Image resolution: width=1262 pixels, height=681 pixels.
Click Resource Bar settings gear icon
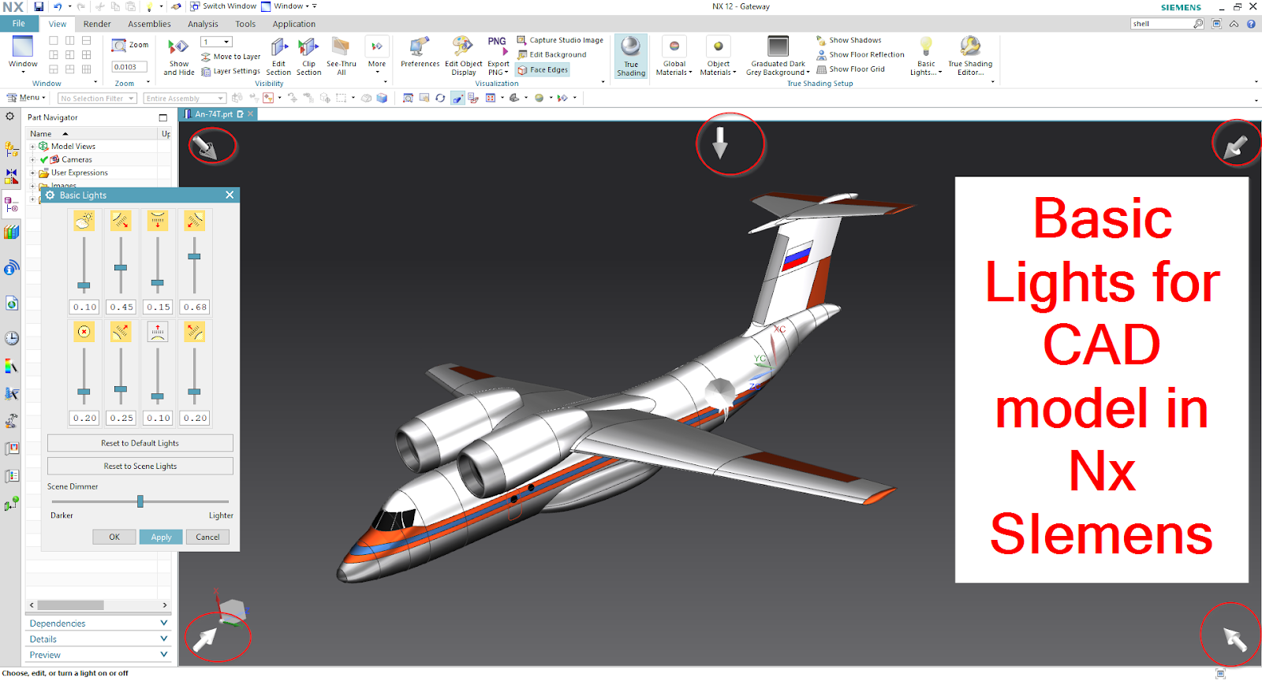coord(10,117)
